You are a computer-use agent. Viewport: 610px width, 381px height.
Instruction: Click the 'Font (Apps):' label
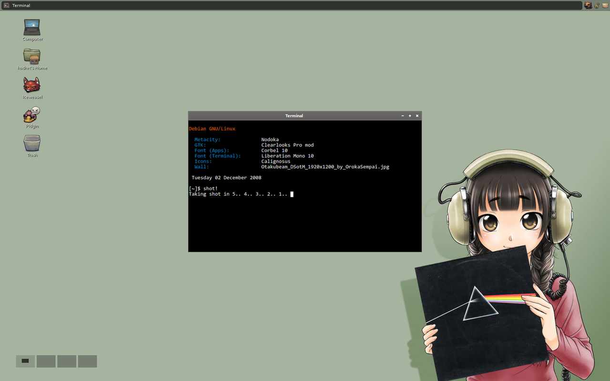(212, 150)
